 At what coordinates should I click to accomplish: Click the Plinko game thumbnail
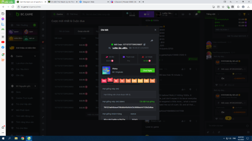point(106,70)
